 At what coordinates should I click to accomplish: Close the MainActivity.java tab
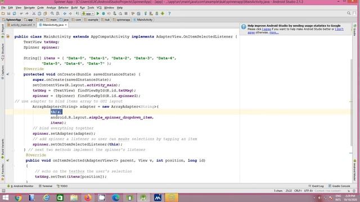click(66, 25)
